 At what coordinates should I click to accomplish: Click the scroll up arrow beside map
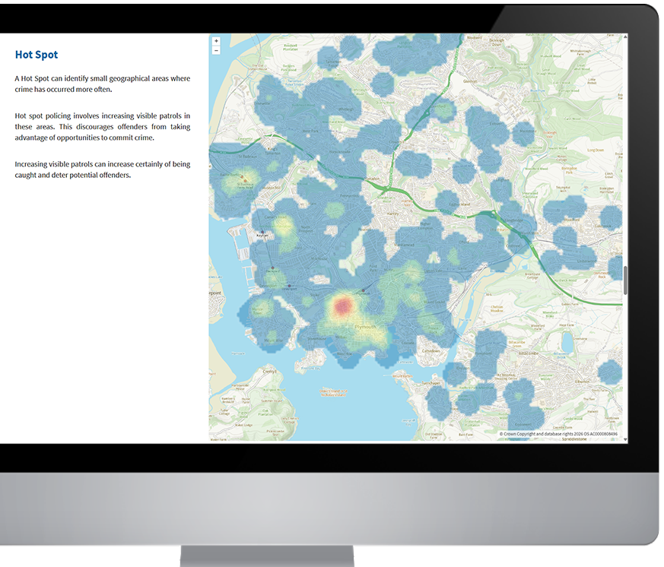pos(625,36)
